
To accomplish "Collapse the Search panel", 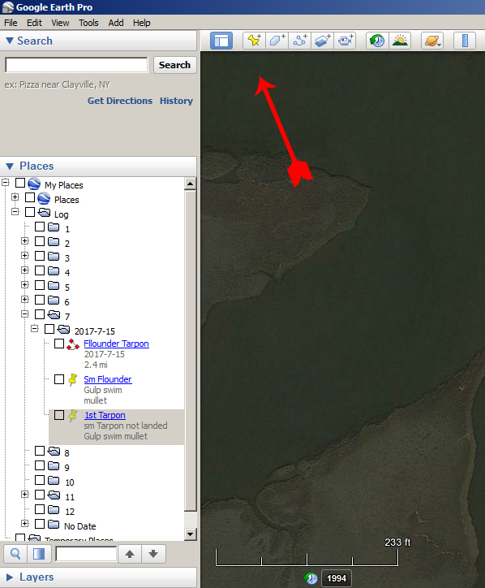I will coord(10,41).
